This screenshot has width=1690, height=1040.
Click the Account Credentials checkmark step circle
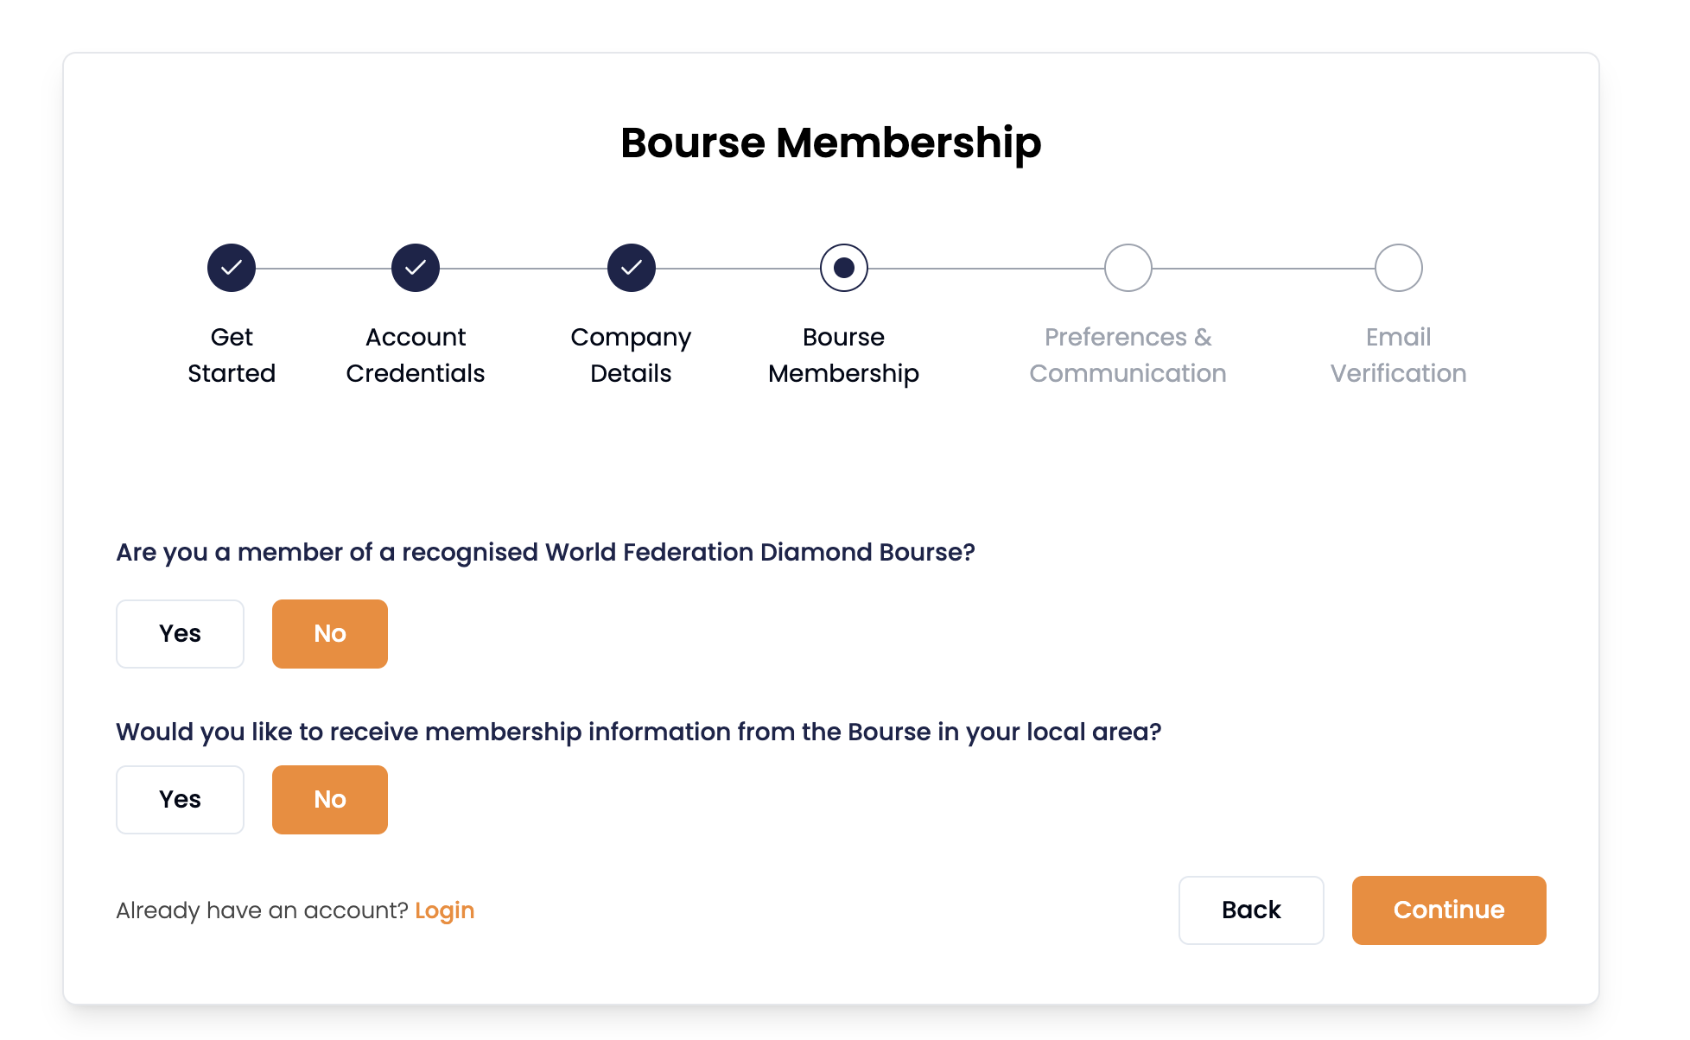(416, 268)
